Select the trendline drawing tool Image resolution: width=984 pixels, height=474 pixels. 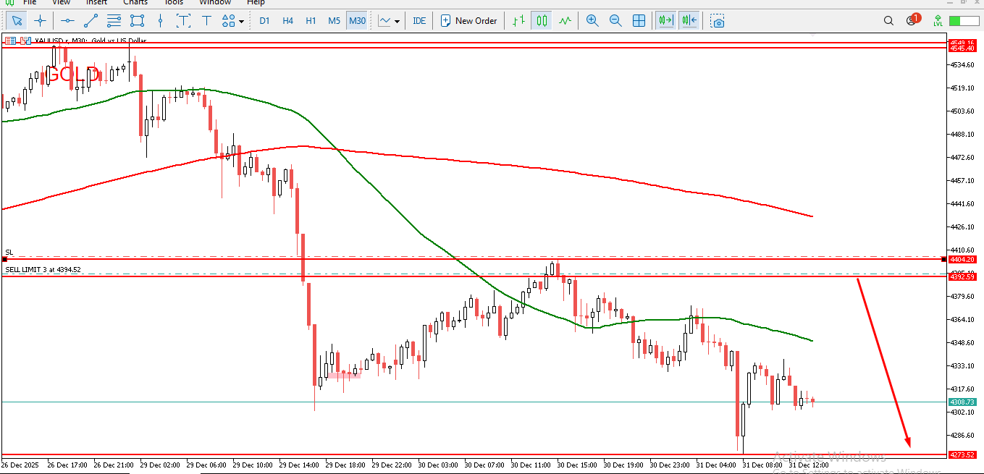[91, 21]
